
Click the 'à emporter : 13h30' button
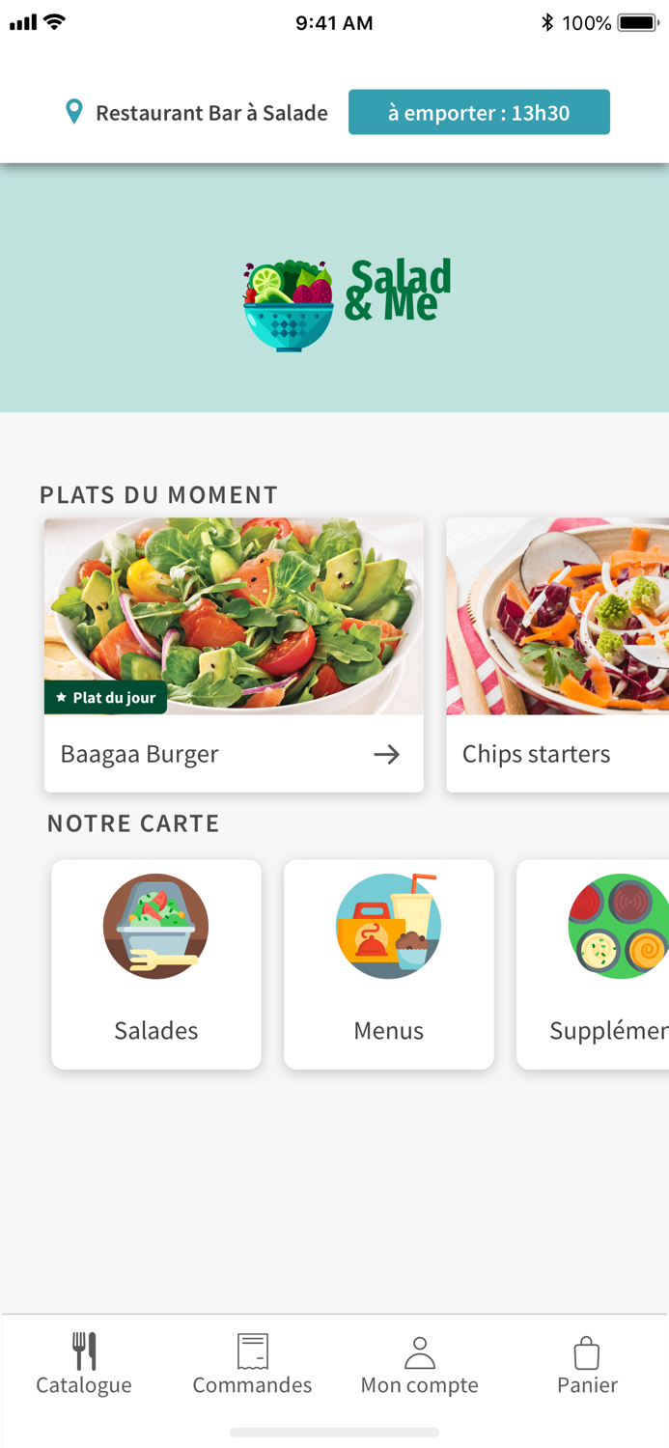click(x=479, y=112)
